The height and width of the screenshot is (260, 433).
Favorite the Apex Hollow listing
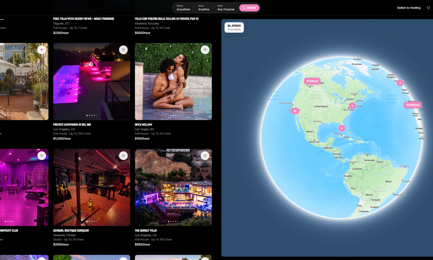tap(205, 50)
